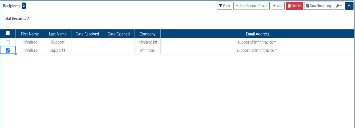The height and width of the screenshot is (128, 355).
Task: Click the Recipients panel title
Action: [12, 6]
